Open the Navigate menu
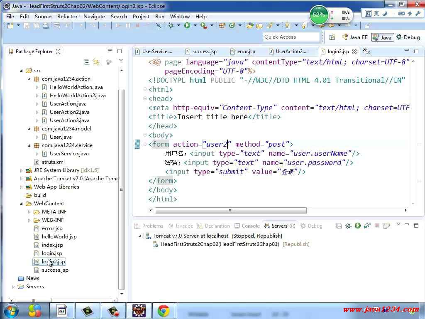Viewport: 425px width, 319px height. click(94, 17)
